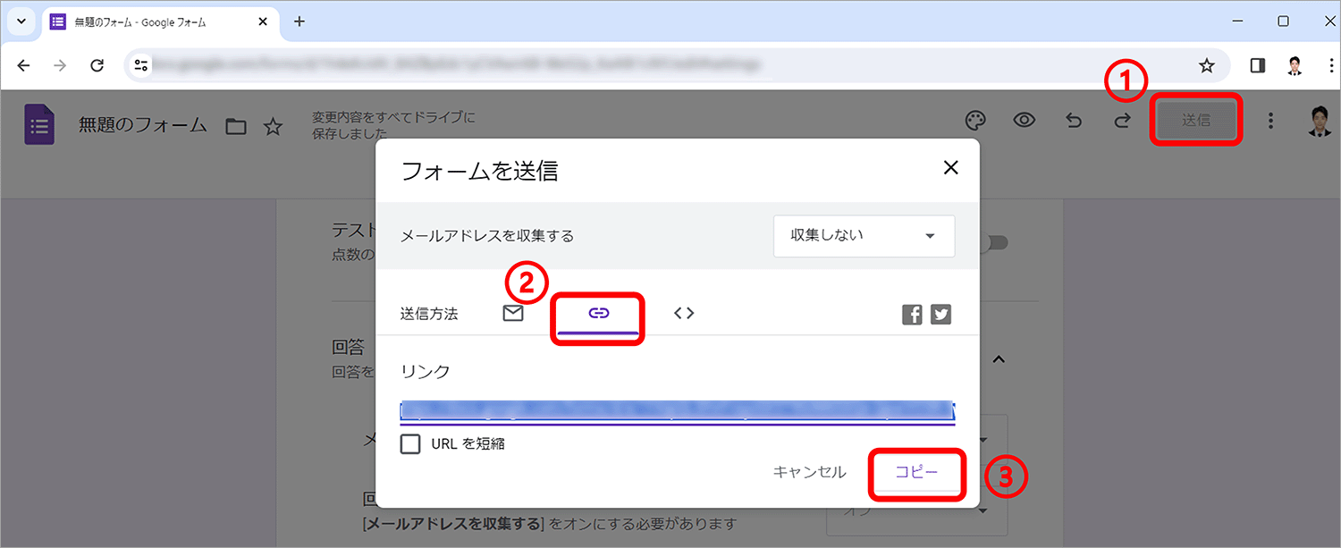
Task: Open the form preview eye icon
Action: (x=1025, y=121)
